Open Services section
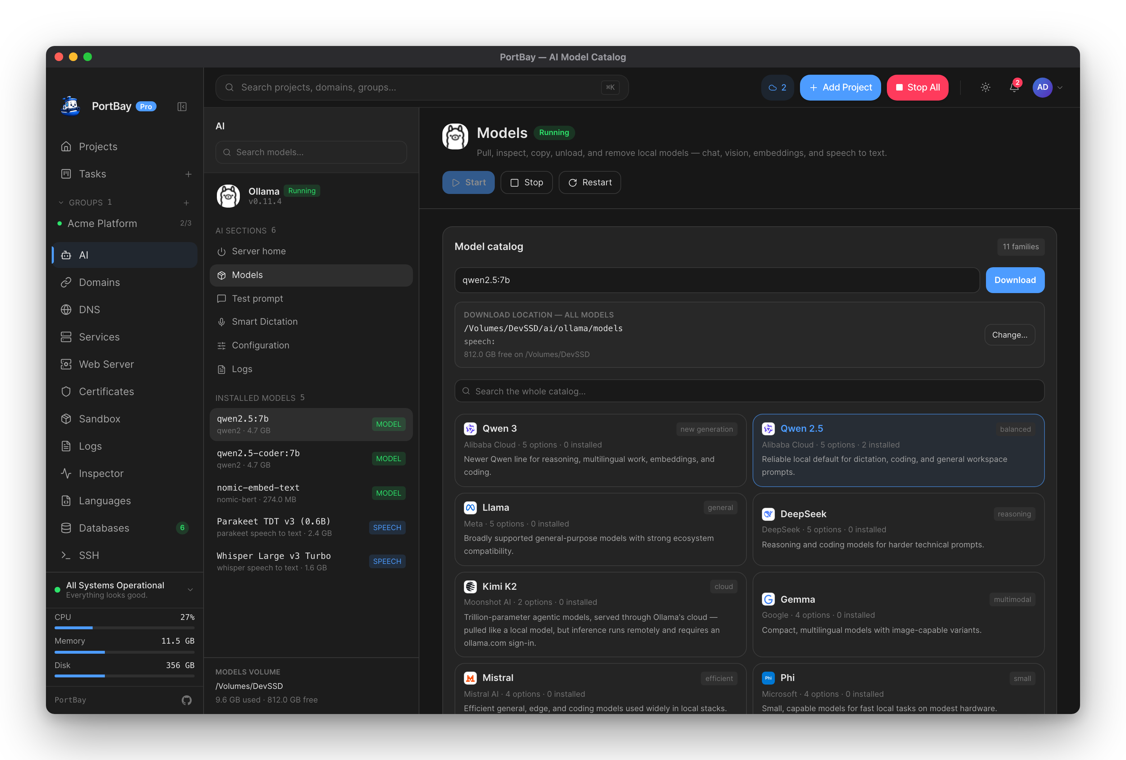 coord(125,337)
